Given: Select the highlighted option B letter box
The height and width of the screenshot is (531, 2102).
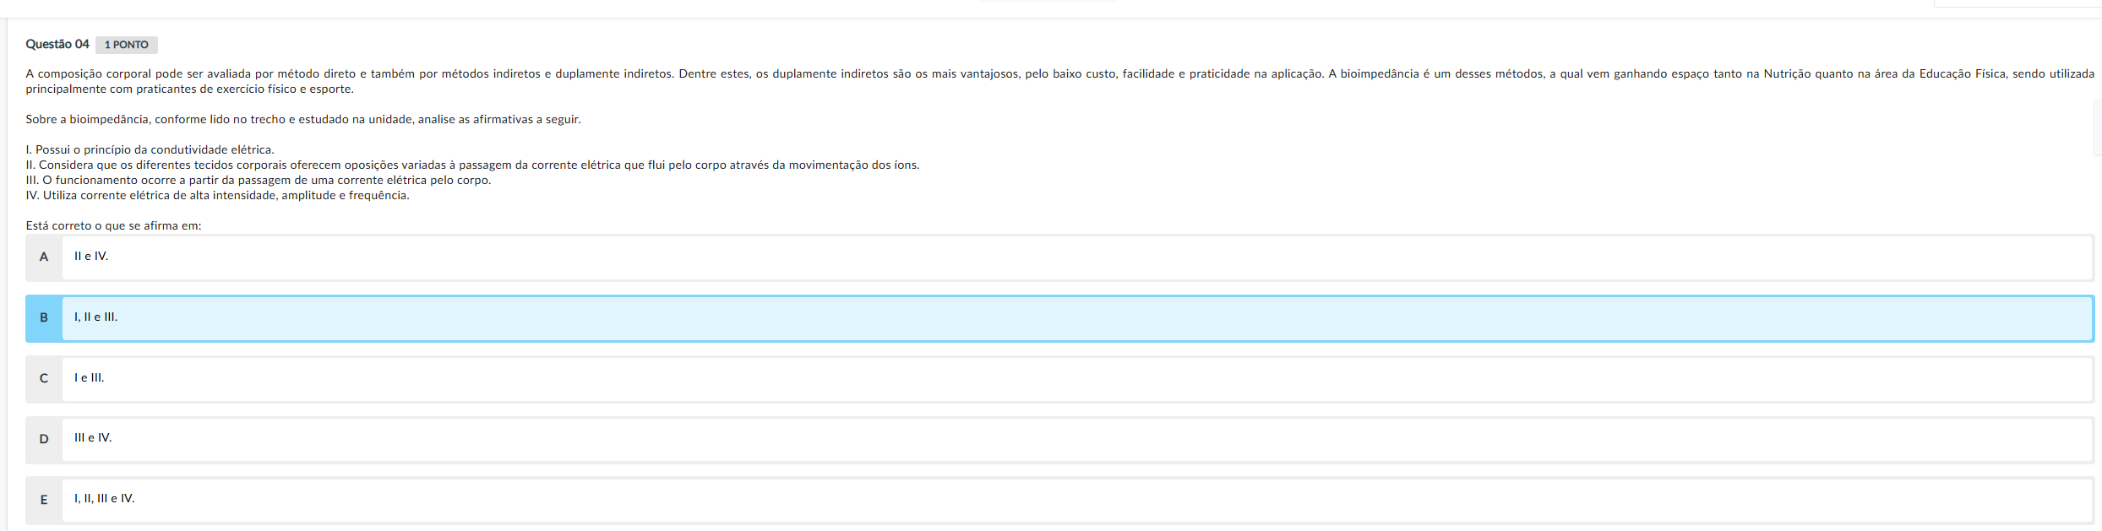Looking at the screenshot, I should point(44,318).
